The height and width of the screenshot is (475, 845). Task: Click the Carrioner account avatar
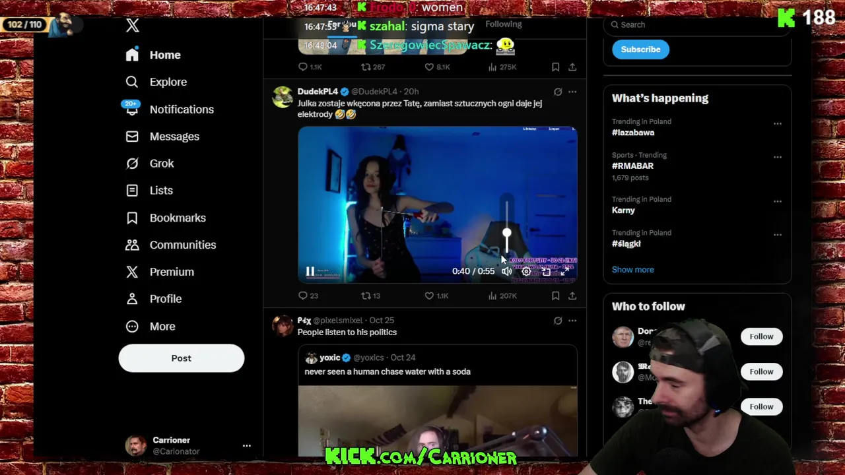tap(136, 446)
